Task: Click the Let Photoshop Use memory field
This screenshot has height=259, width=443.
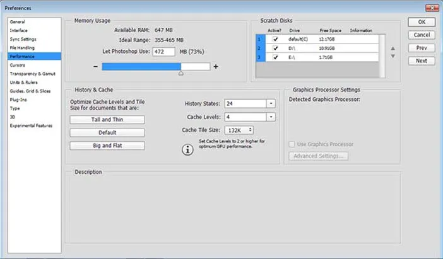Action: [164, 52]
